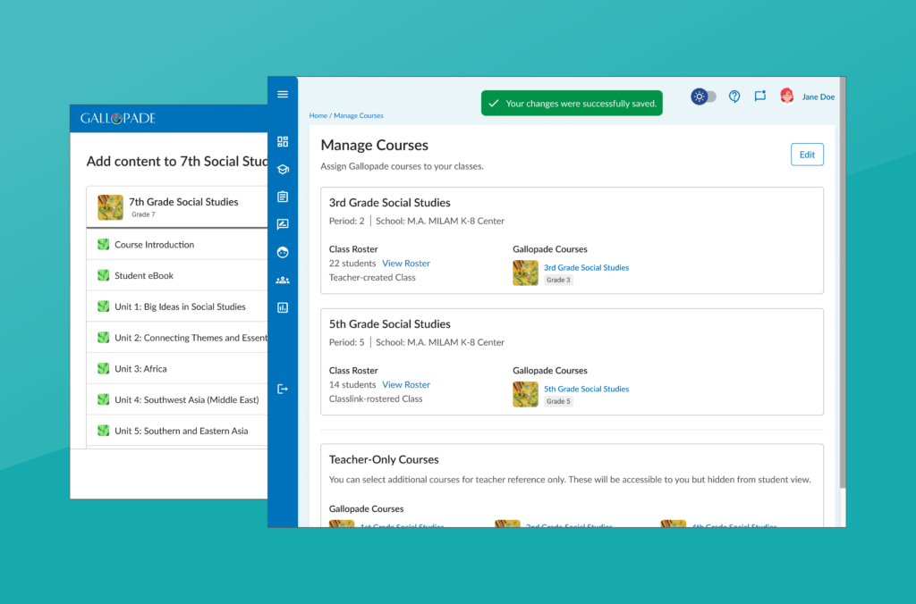Click the Gallopade logo in back window
The width and height of the screenshot is (916, 604).
click(118, 119)
